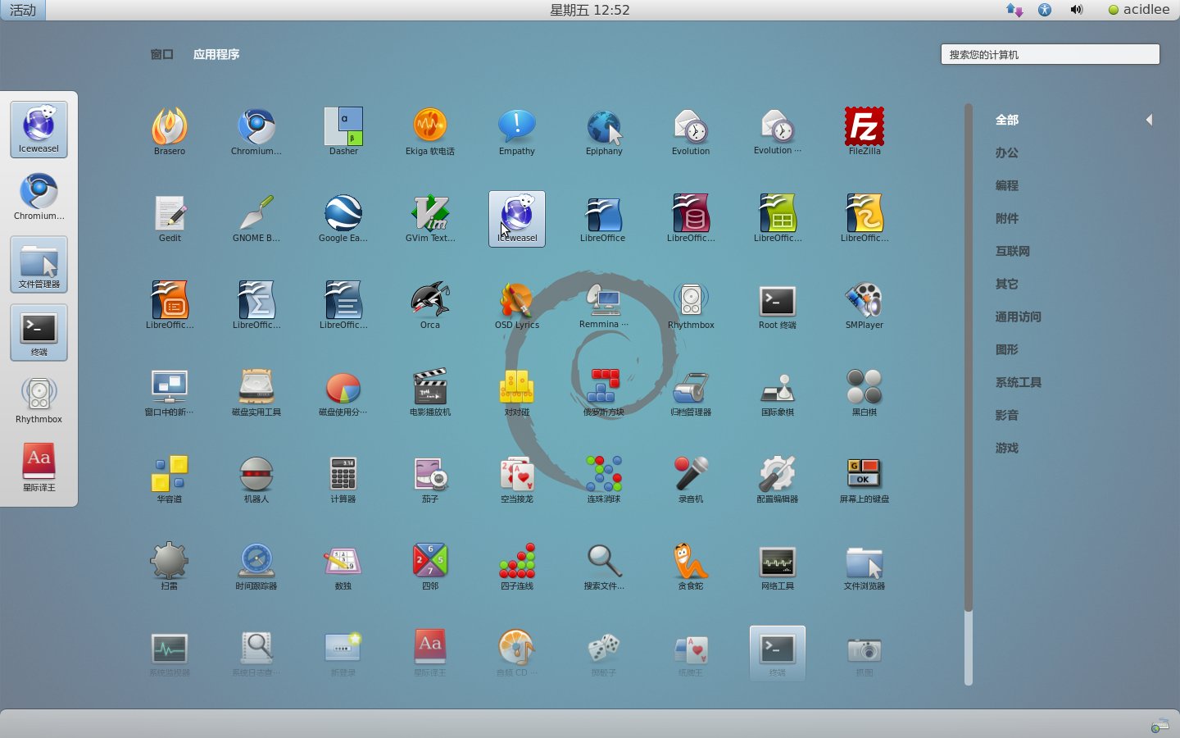Open the 国际象棋 chess game
Viewport: 1180px width, 738px height.
point(778,392)
